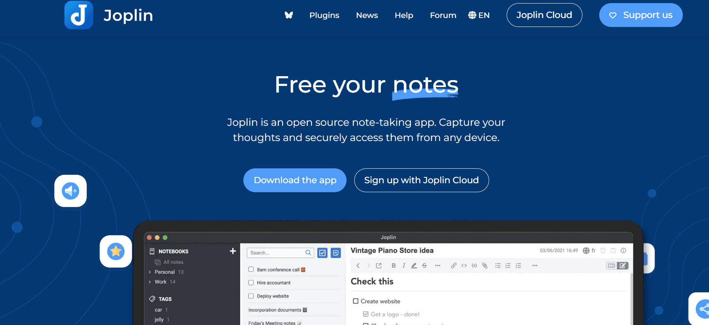Select All notes in the sidebar
Screen dimensions: 709x325
[173, 262]
